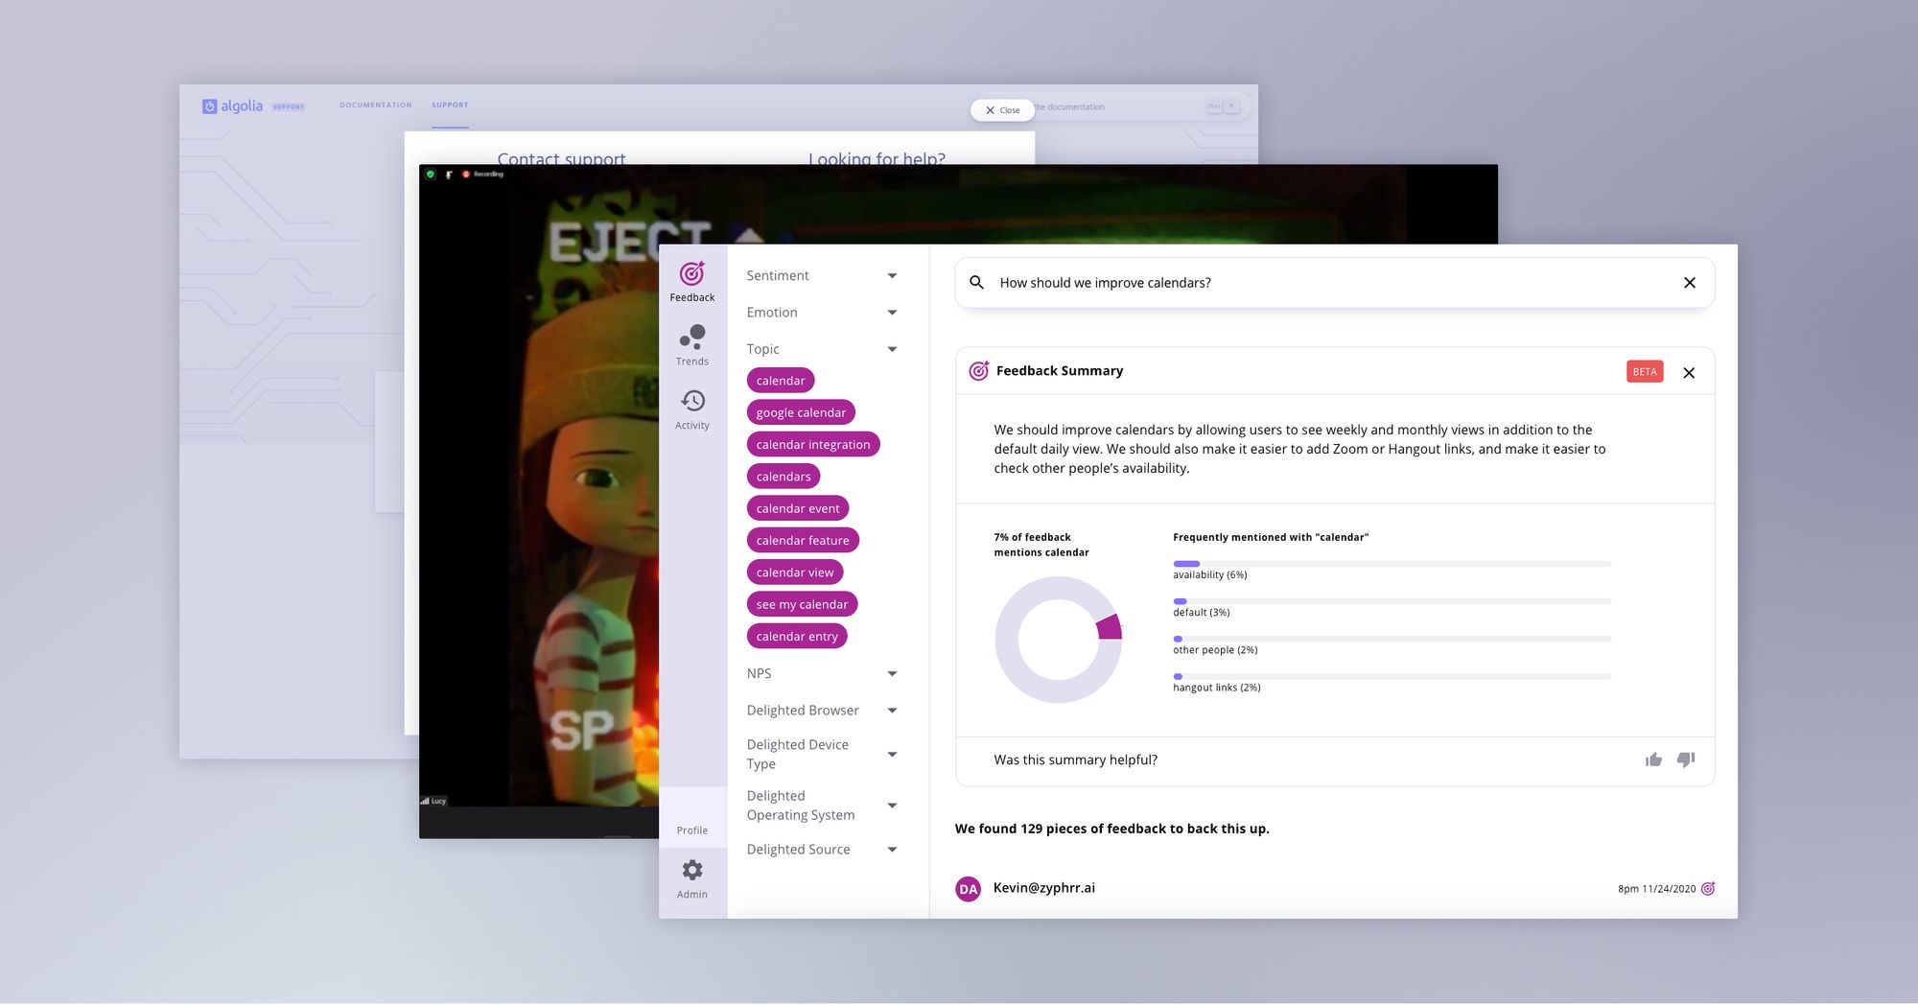Deselect the 'calendar view' topic chip

pyautogui.click(x=794, y=573)
